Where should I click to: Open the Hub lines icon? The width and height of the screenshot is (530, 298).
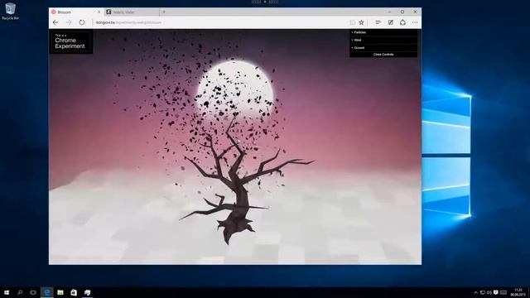[378, 22]
